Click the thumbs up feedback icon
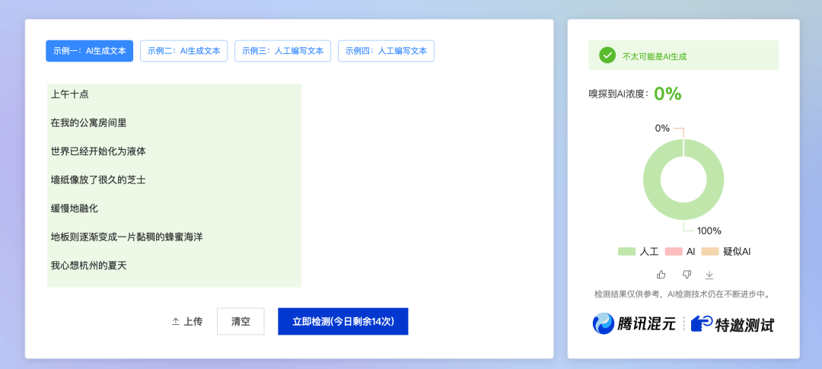The width and height of the screenshot is (822, 369). pos(661,274)
